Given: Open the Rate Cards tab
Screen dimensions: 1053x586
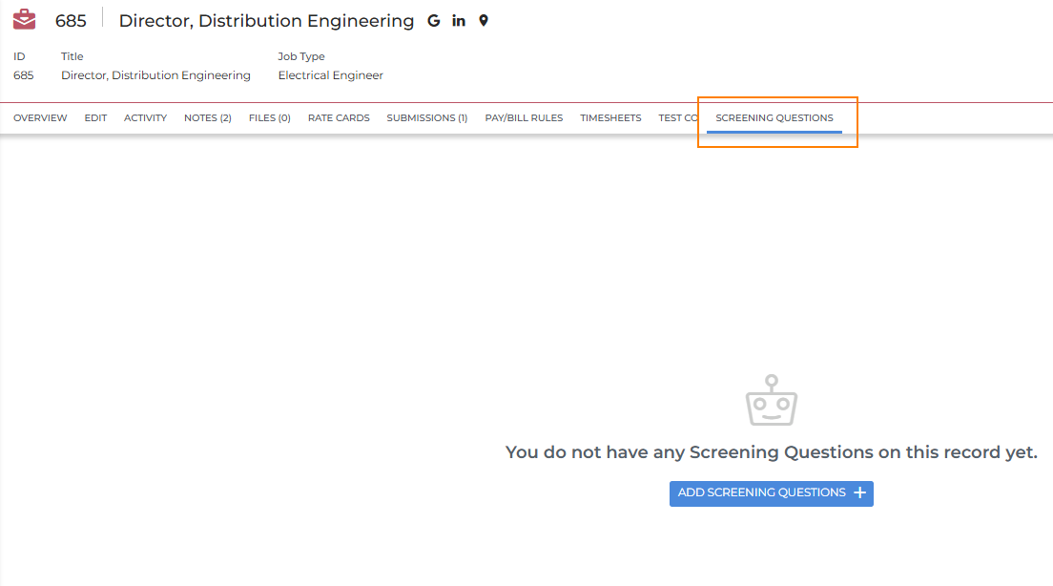Looking at the screenshot, I should (x=339, y=117).
